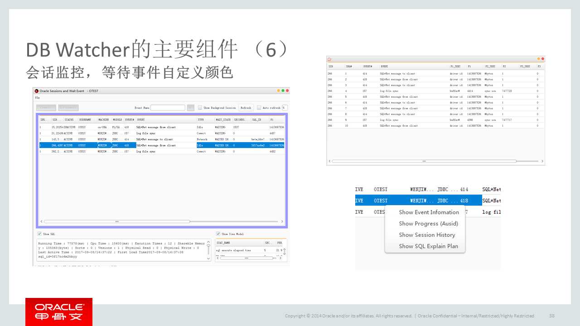Click the Refresh button
580x326 pixels.
246,108
